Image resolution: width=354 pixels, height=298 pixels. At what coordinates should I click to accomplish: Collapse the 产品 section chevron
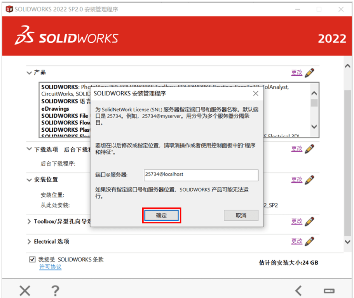pyautogui.click(x=29, y=73)
